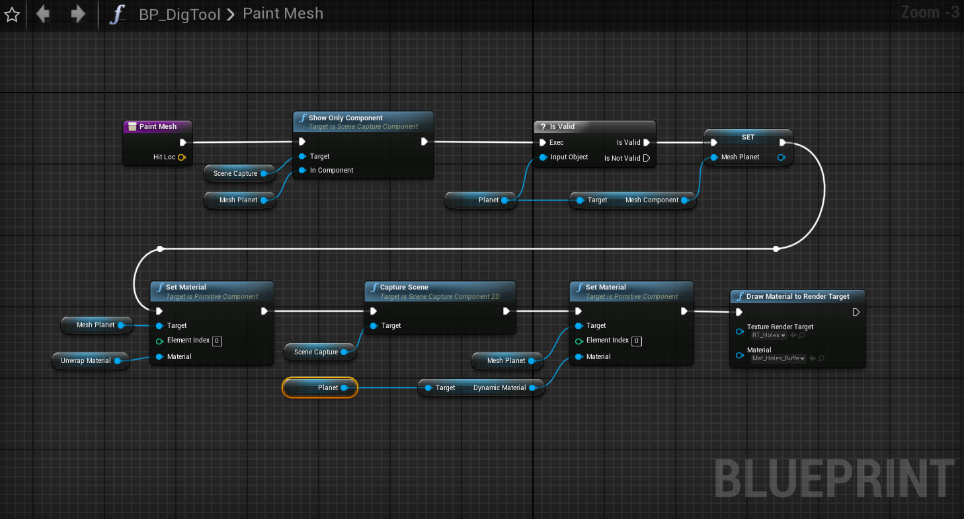Click Element Index field on first Set Material
964x519 pixels.
click(x=217, y=341)
